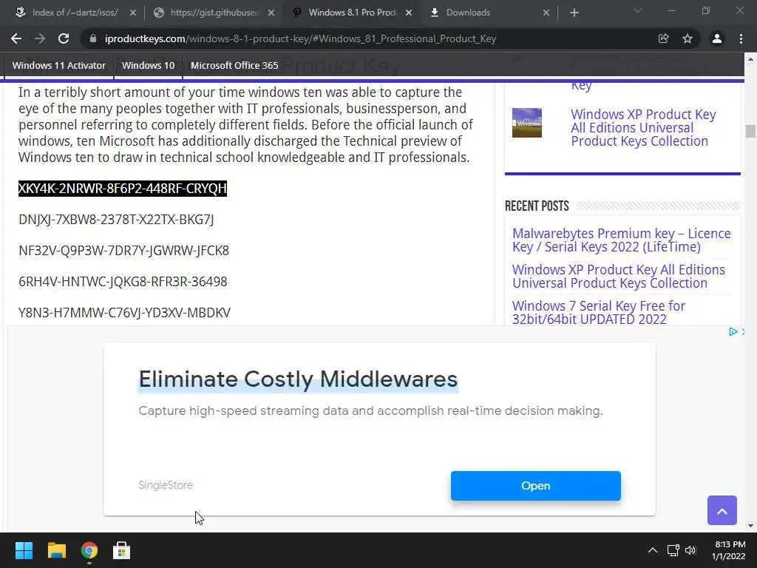Screen dimensions: 757x568
Task: Close the gist.githubusercontent tab
Action: click(x=271, y=13)
